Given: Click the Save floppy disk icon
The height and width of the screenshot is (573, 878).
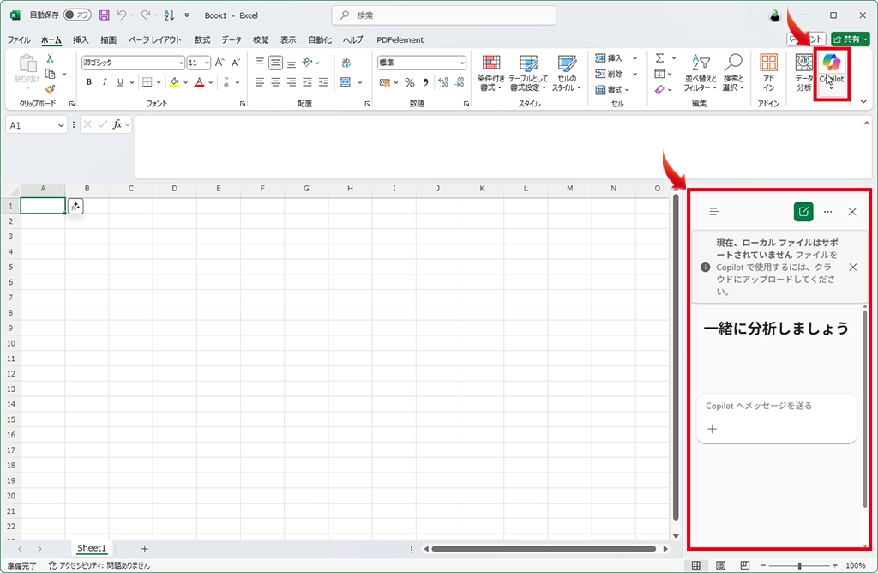Looking at the screenshot, I should pyautogui.click(x=104, y=15).
